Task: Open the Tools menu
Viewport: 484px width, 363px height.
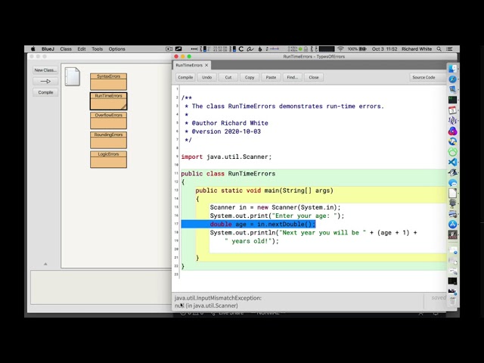Action: coord(97,48)
